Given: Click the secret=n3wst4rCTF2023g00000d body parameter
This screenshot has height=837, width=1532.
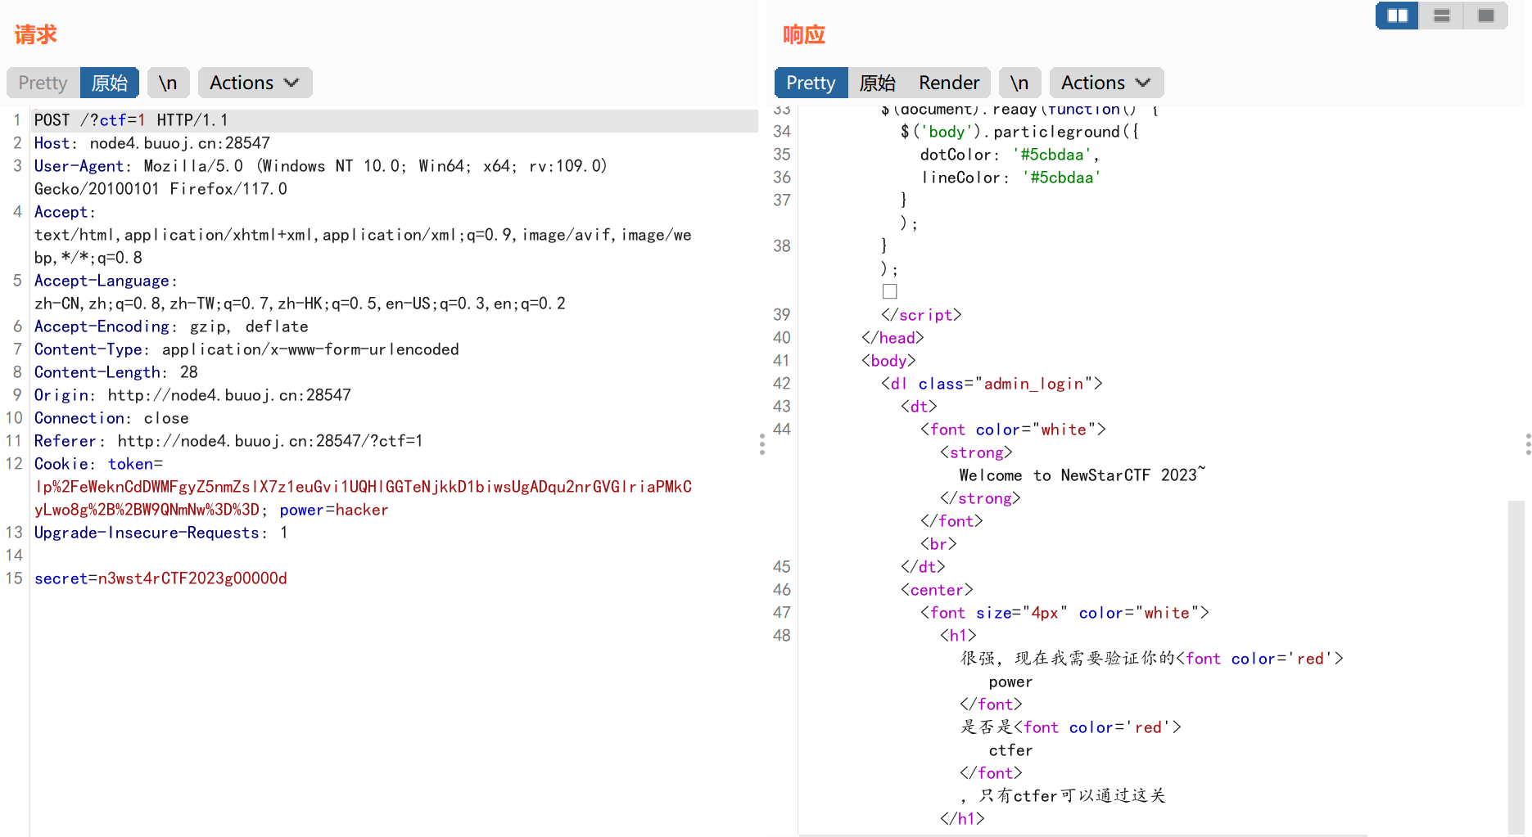Looking at the screenshot, I should [x=160, y=578].
